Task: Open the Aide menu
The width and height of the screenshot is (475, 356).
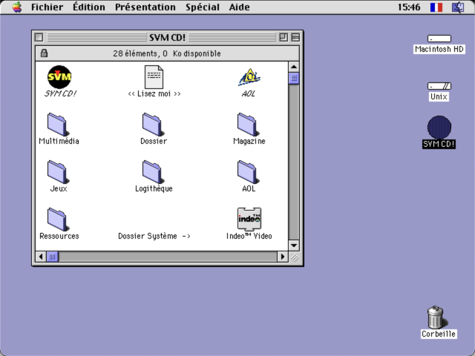Action: [239, 7]
